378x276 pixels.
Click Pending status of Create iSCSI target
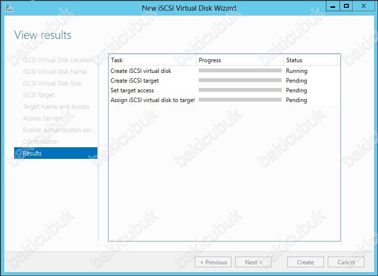(x=297, y=81)
